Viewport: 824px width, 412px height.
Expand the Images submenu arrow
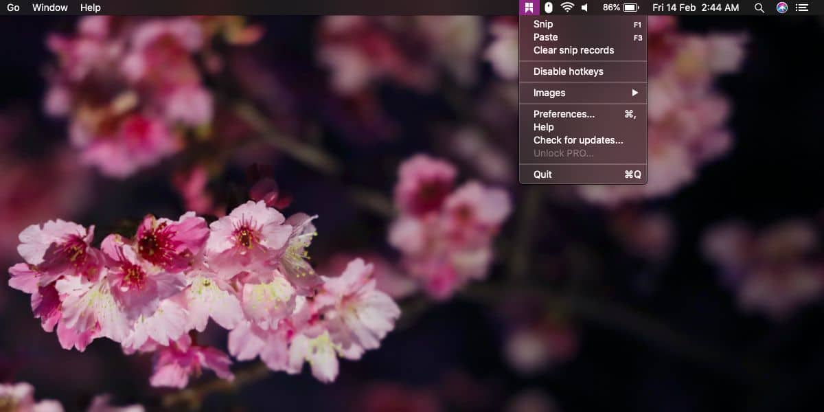click(x=635, y=93)
